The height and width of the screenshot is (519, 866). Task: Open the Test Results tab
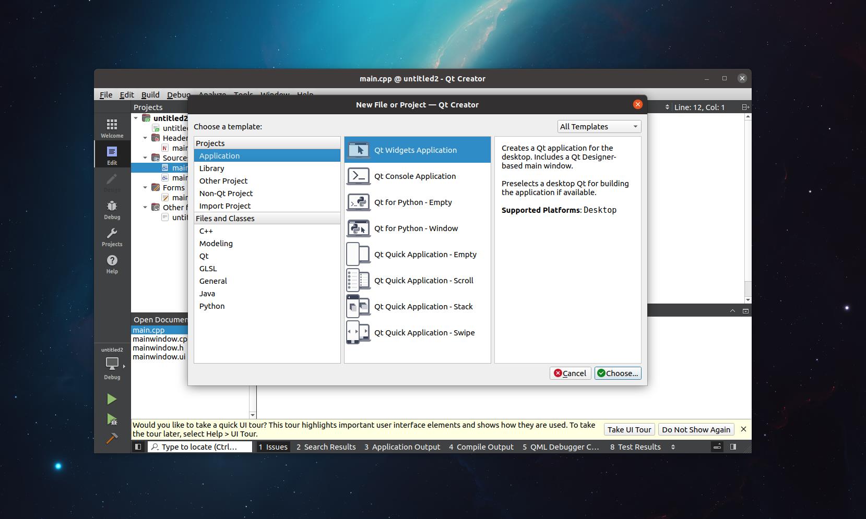point(635,446)
